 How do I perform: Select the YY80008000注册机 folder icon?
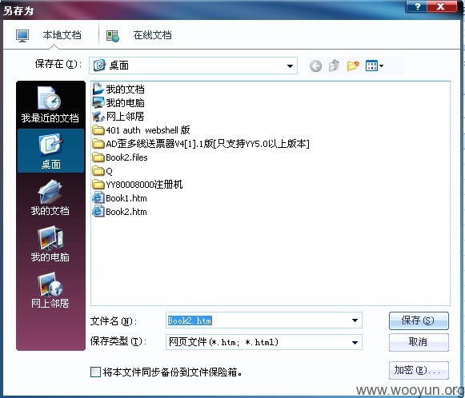pos(98,185)
